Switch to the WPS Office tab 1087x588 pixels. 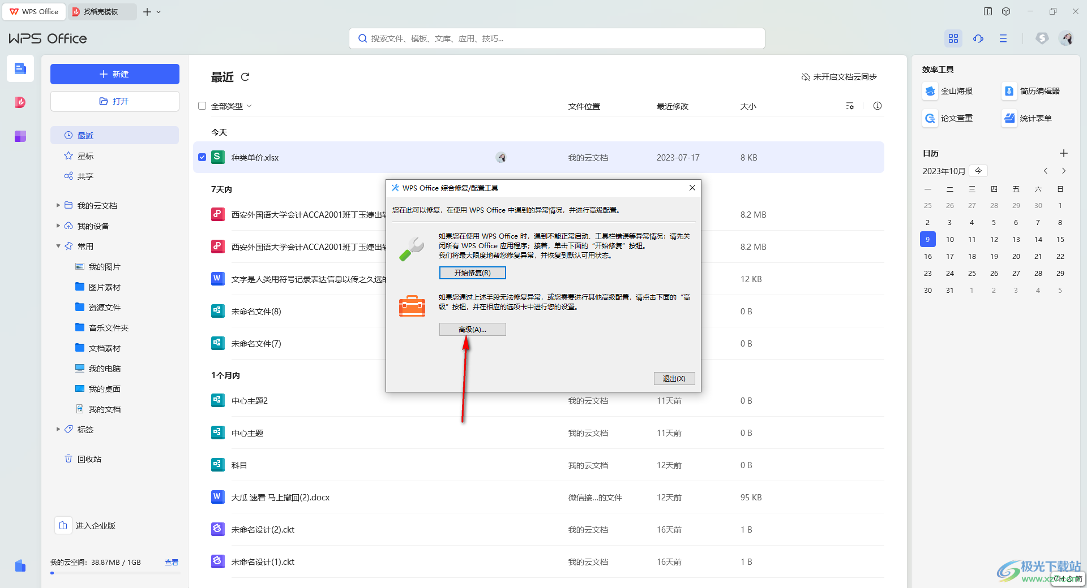[34, 11]
